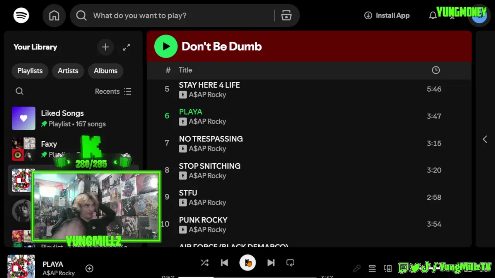Create a playlist with the plus button
Image resolution: width=495 pixels, height=278 pixels.
[105, 47]
